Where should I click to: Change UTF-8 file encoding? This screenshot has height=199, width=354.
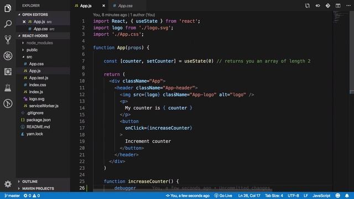pyautogui.click(x=293, y=196)
